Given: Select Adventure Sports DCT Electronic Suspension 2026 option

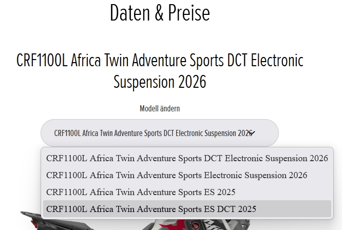Looking at the screenshot, I should click(187, 158).
